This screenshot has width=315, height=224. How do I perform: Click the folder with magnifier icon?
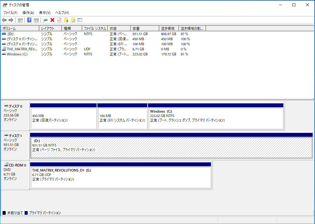tap(73, 20)
